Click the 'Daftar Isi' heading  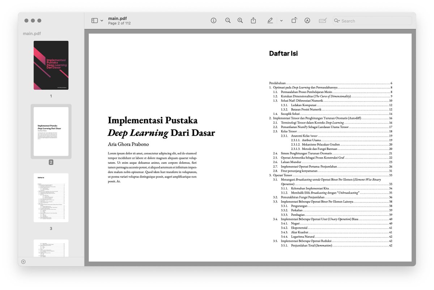pos(284,53)
